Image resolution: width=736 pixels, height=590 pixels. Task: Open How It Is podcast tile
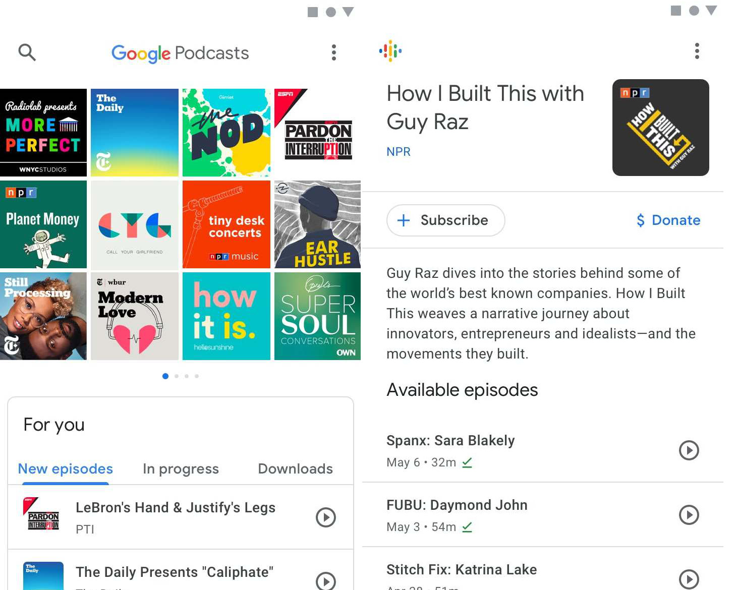click(x=227, y=316)
